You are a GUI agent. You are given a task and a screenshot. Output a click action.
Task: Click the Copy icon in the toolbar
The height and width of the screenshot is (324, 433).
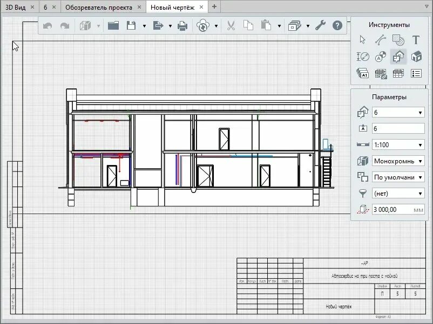[x=248, y=25]
